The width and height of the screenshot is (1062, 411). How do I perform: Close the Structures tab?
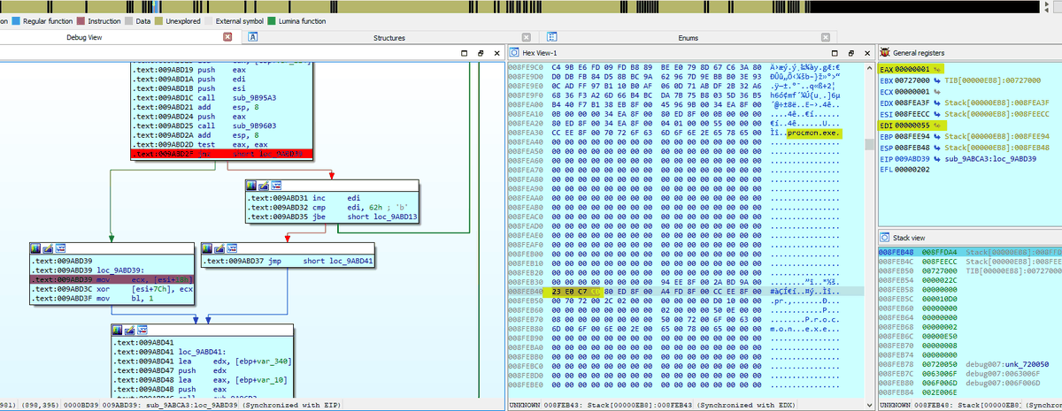point(528,37)
